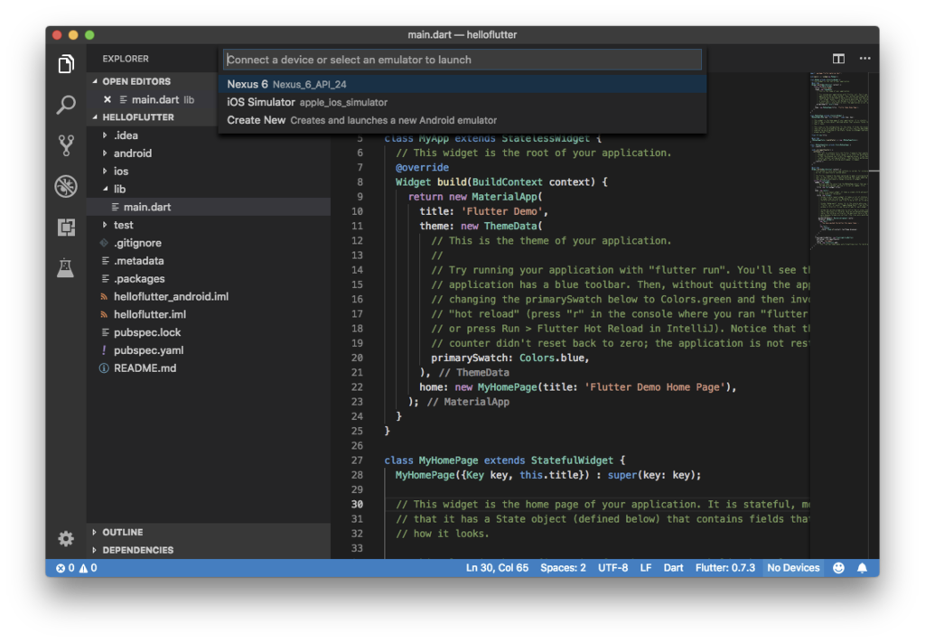The width and height of the screenshot is (925, 642).
Task: Open the Search view in the activity bar
Action: tap(66, 105)
